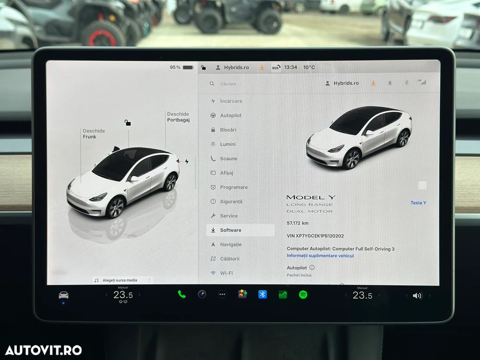Open the Service menu entry
The image size is (480, 360).
(x=224, y=216)
